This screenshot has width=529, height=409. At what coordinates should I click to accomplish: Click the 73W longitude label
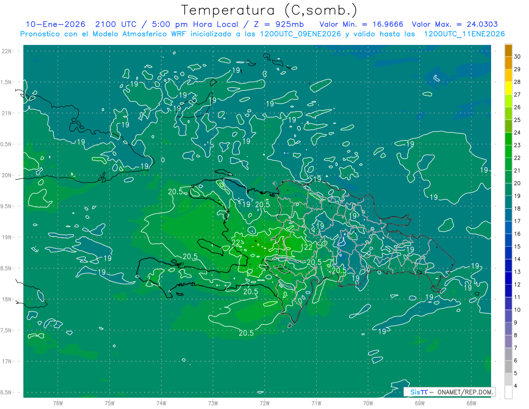212,403
